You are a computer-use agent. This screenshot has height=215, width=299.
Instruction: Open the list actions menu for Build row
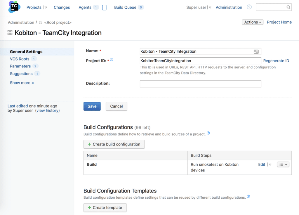click(x=283, y=164)
